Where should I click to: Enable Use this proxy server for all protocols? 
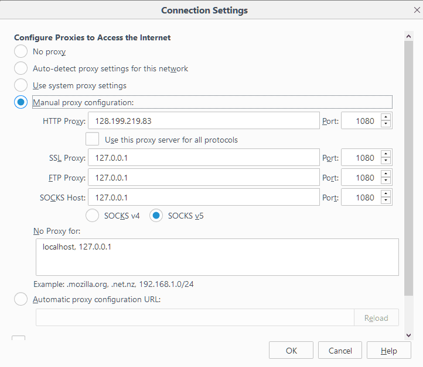tap(92, 139)
